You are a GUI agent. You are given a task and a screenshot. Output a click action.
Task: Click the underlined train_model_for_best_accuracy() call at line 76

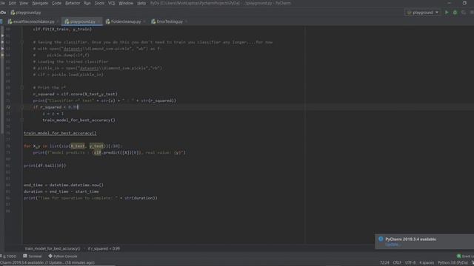tap(60, 133)
